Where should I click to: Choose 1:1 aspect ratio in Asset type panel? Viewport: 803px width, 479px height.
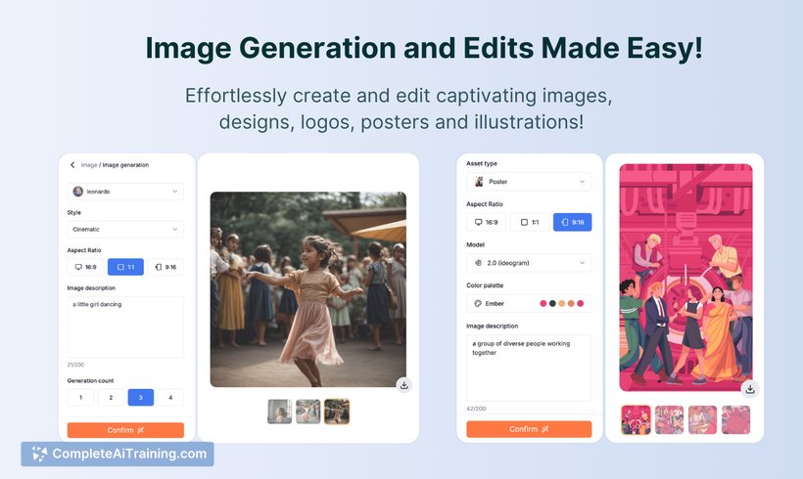[x=530, y=222]
